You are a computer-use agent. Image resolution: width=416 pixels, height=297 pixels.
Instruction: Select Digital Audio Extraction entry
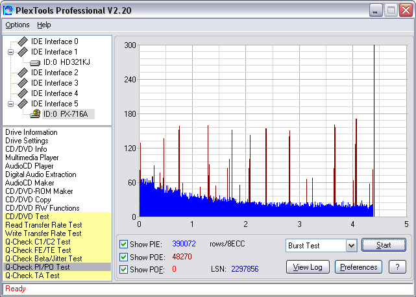coord(41,174)
